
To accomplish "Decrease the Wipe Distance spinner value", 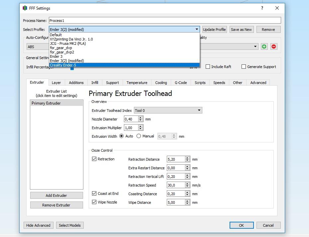I will [187, 204].
